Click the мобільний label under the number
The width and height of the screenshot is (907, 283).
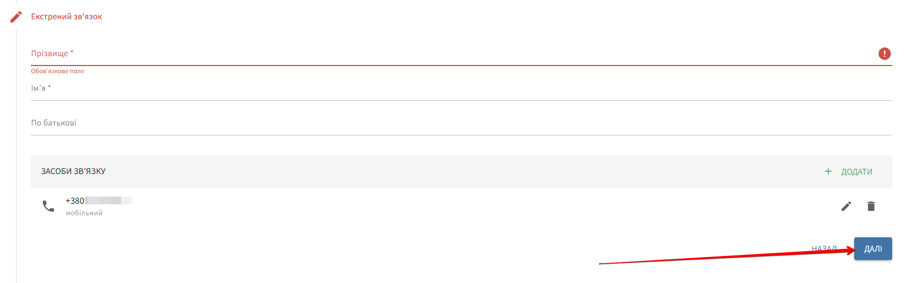(x=84, y=213)
